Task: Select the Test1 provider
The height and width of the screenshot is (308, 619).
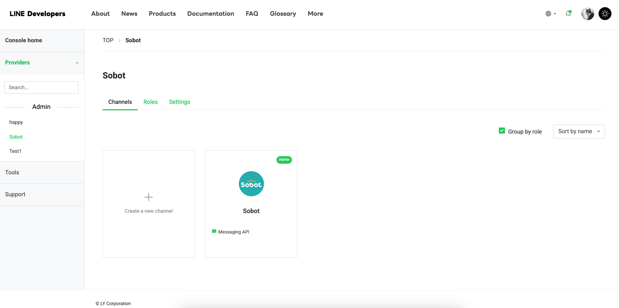Action: pos(15,151)
